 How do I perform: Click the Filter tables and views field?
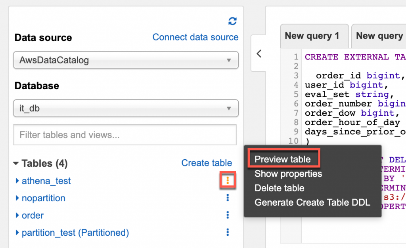pyautogui.click(x=125, y=135)
